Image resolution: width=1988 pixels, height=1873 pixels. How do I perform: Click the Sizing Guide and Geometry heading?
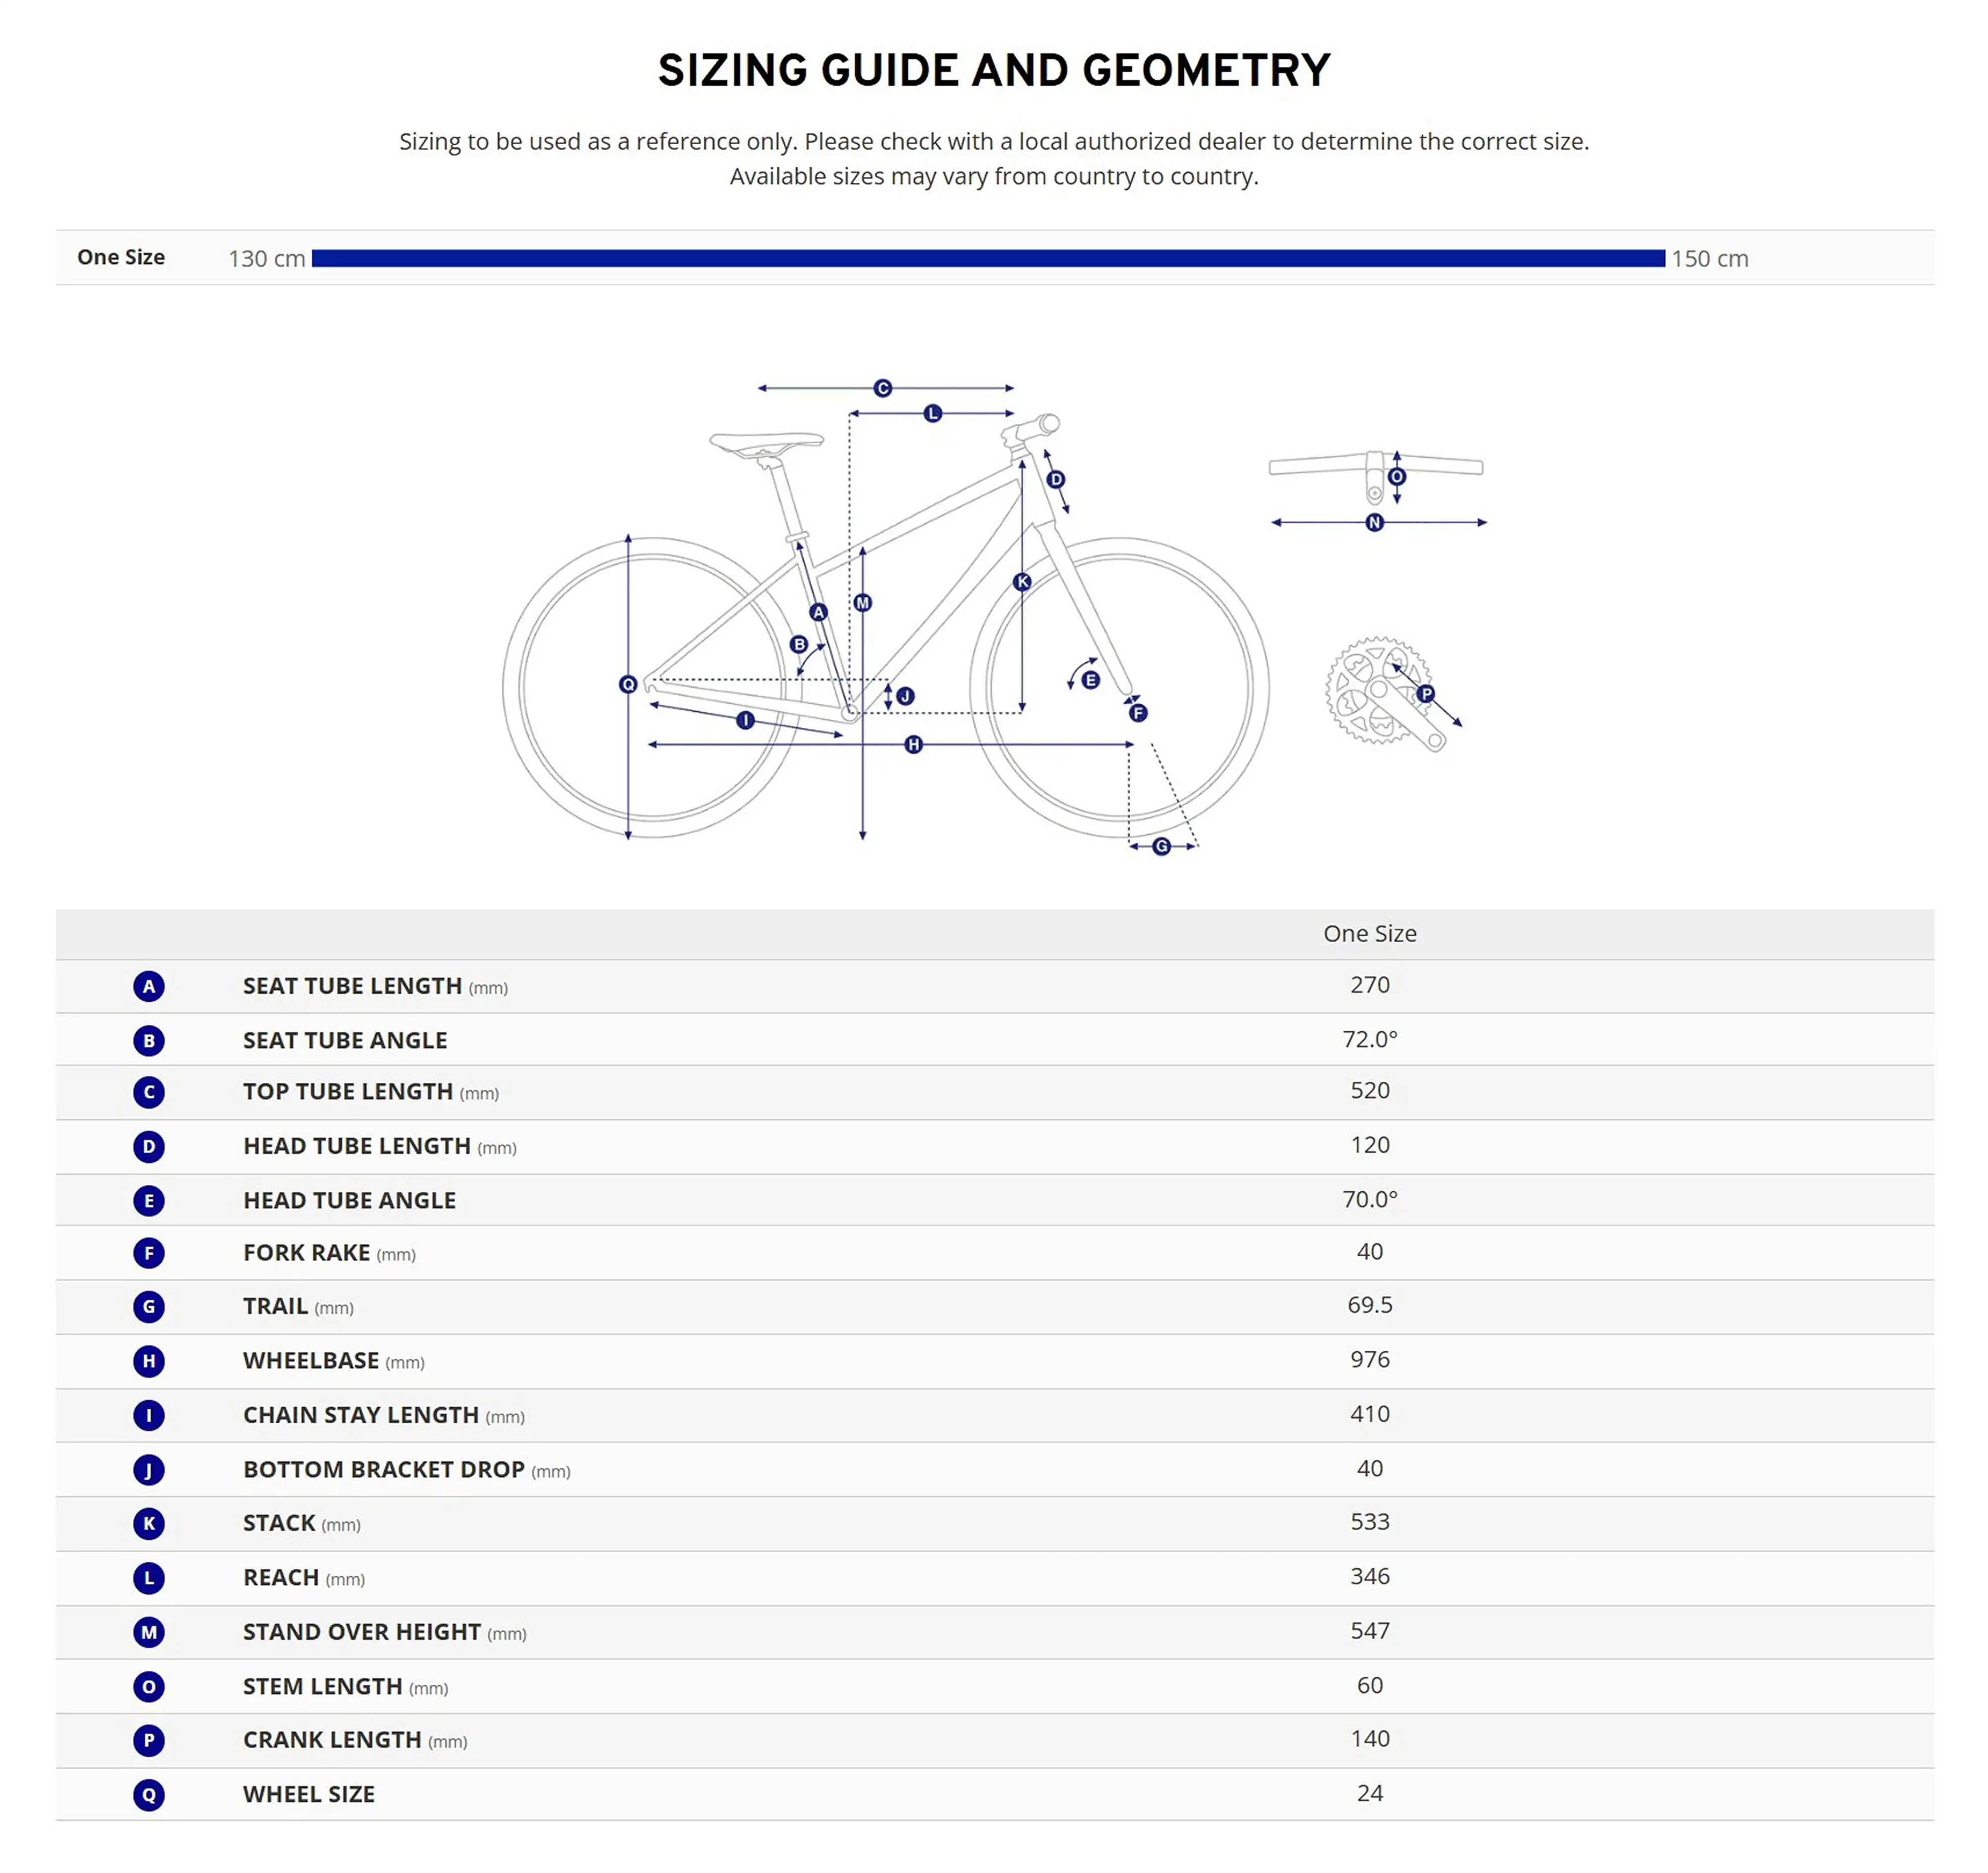tap(994, 71)
